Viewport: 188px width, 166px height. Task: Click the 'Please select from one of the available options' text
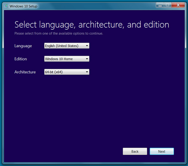coord(59,33)
